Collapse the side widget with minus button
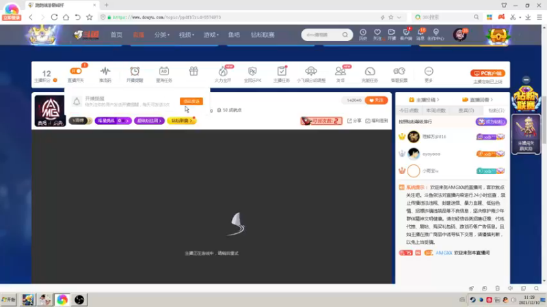 click(526, 79)
